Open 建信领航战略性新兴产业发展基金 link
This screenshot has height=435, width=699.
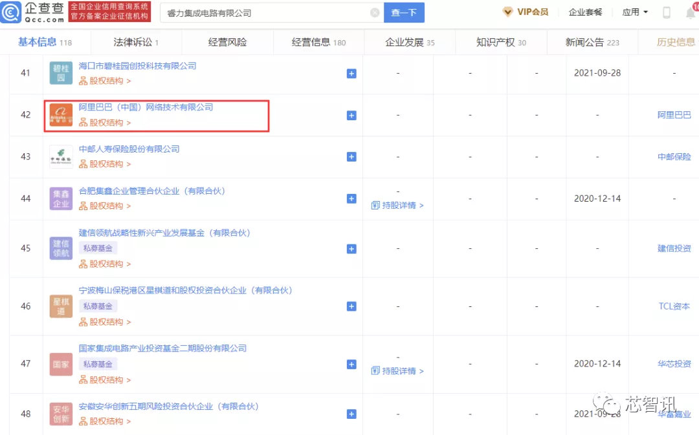coord(164,233)
